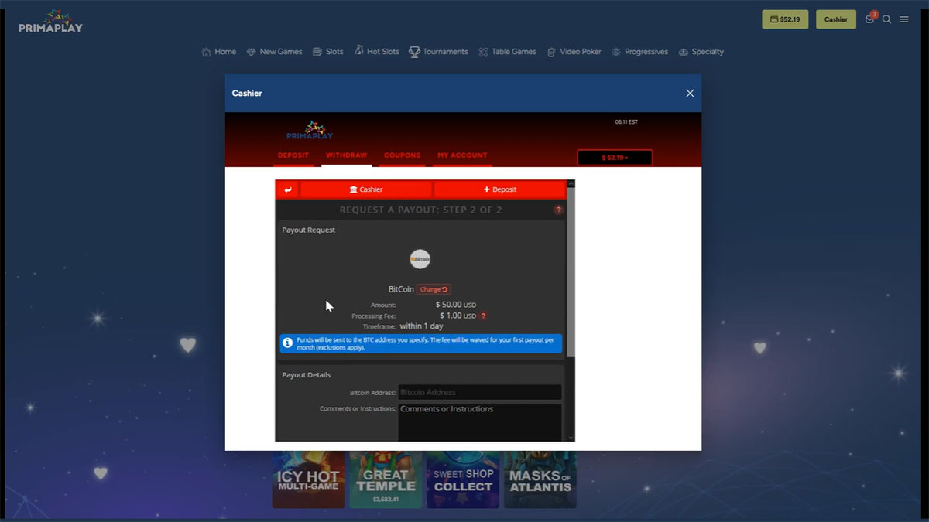
Task: Click the $ 52.19 balance box in cashier
Action: point(615,158)
